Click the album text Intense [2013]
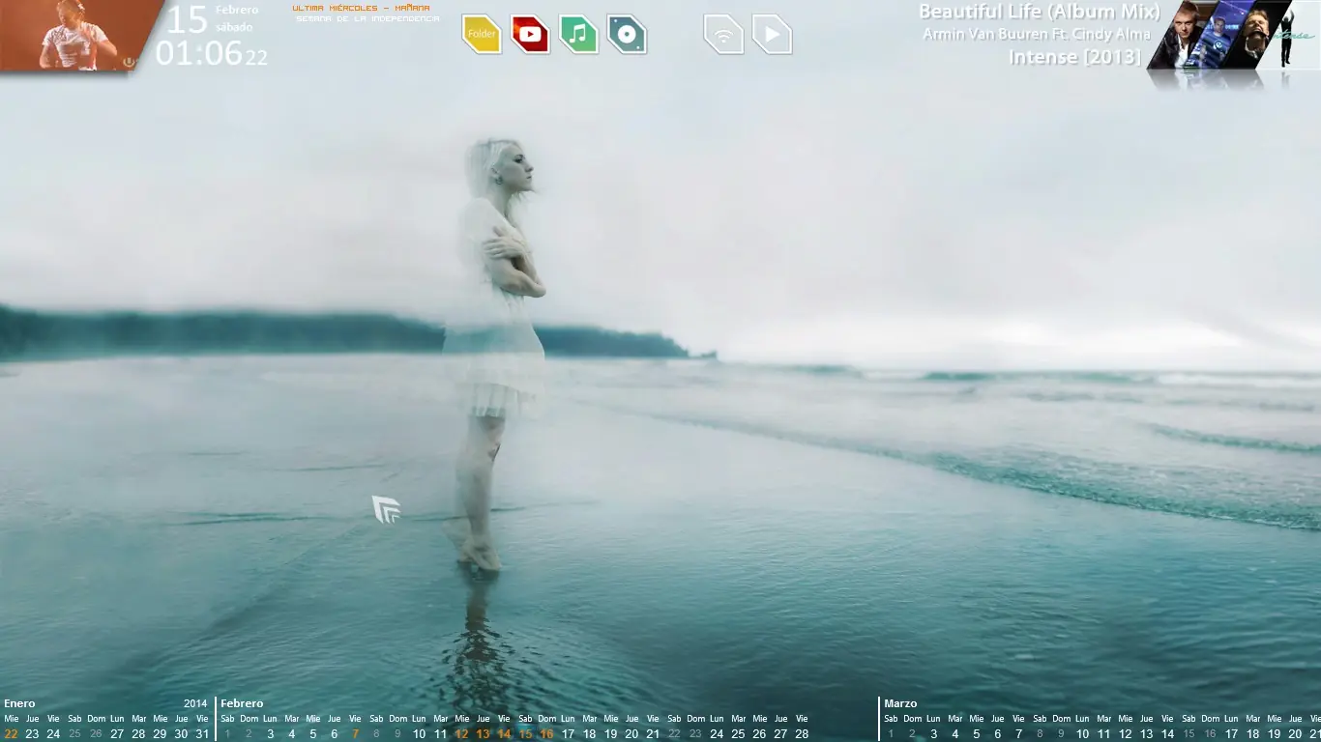 point(1075,57)
